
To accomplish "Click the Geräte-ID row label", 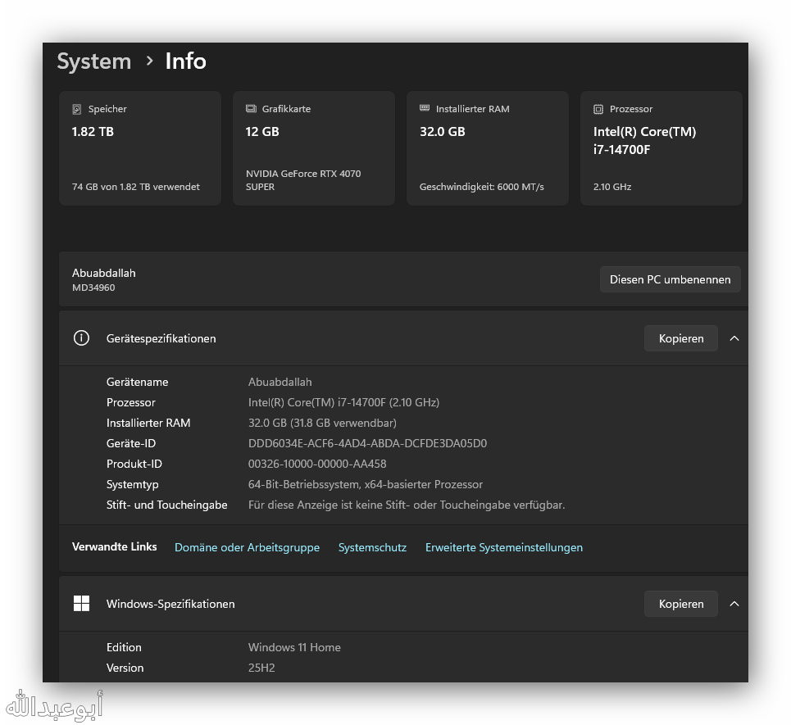I will (x=130, y=443).
